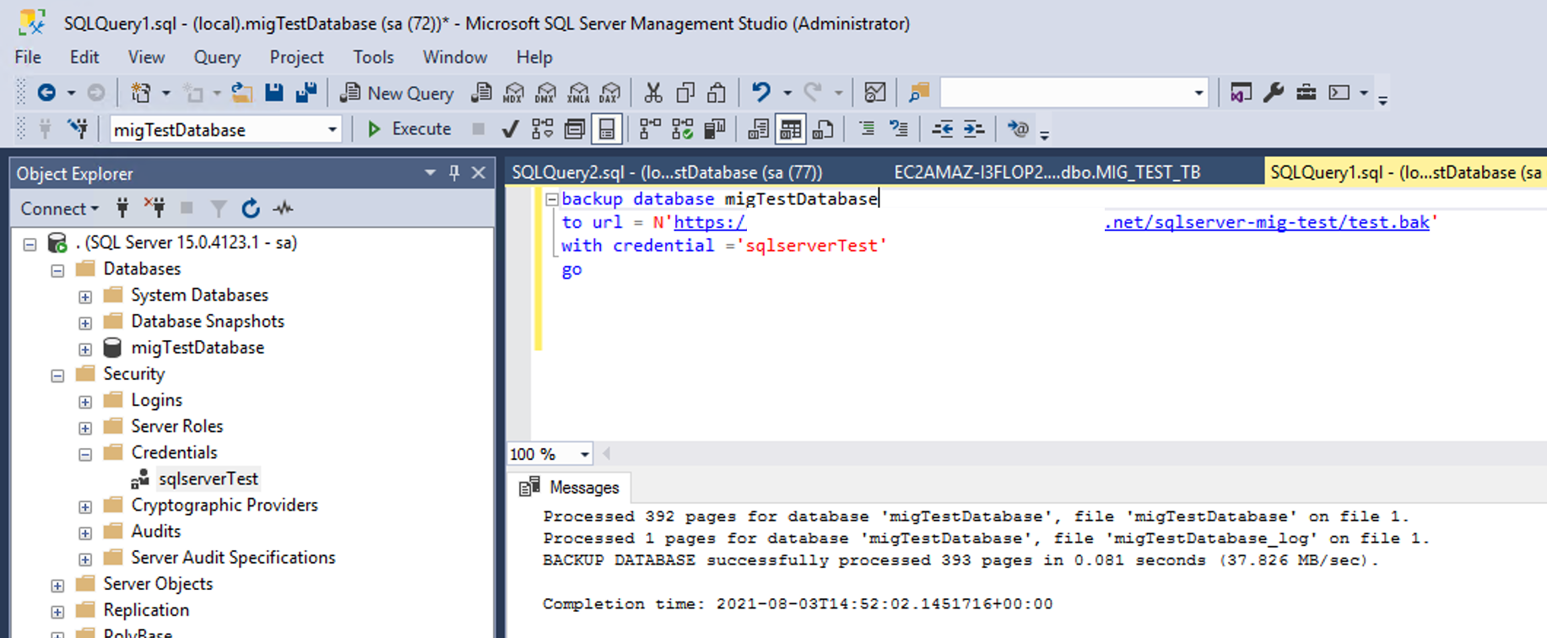
Task: Open the Edit menu
Action: pos(84,57)
